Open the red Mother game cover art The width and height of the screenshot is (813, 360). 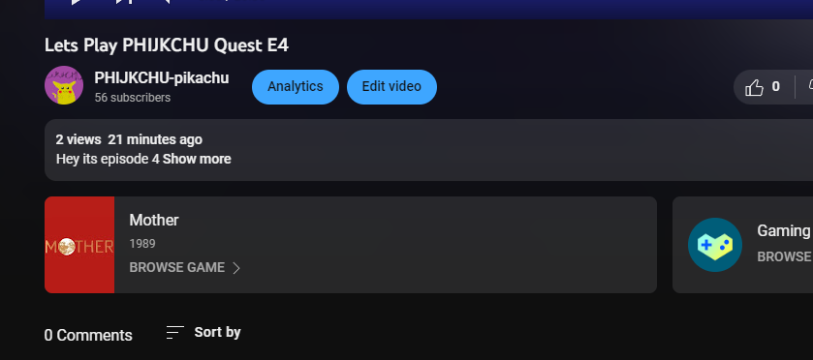[79, 245]
